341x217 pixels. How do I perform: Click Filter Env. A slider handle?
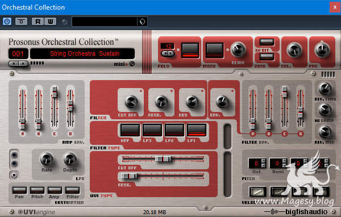click(x=253, y=124)
